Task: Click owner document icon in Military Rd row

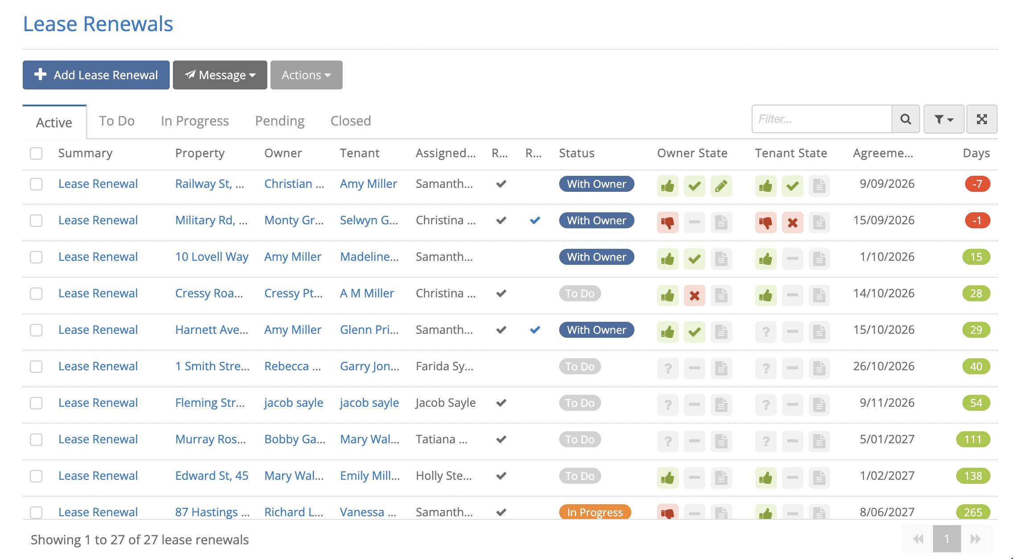Action: click(721, 223)
